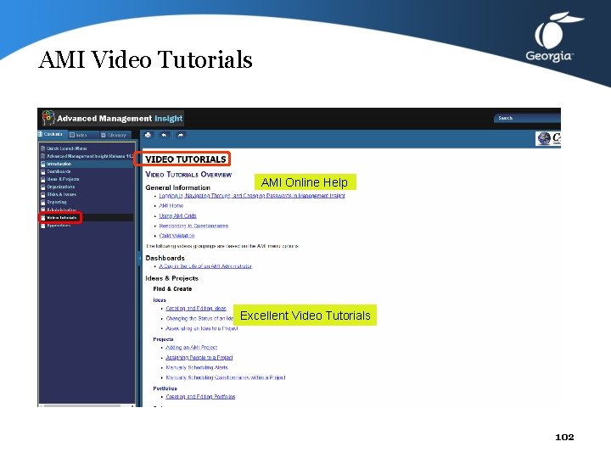Open the AMI Home tutorial link
The height and width of the screenshot is (458, 611).
point(171,205)
